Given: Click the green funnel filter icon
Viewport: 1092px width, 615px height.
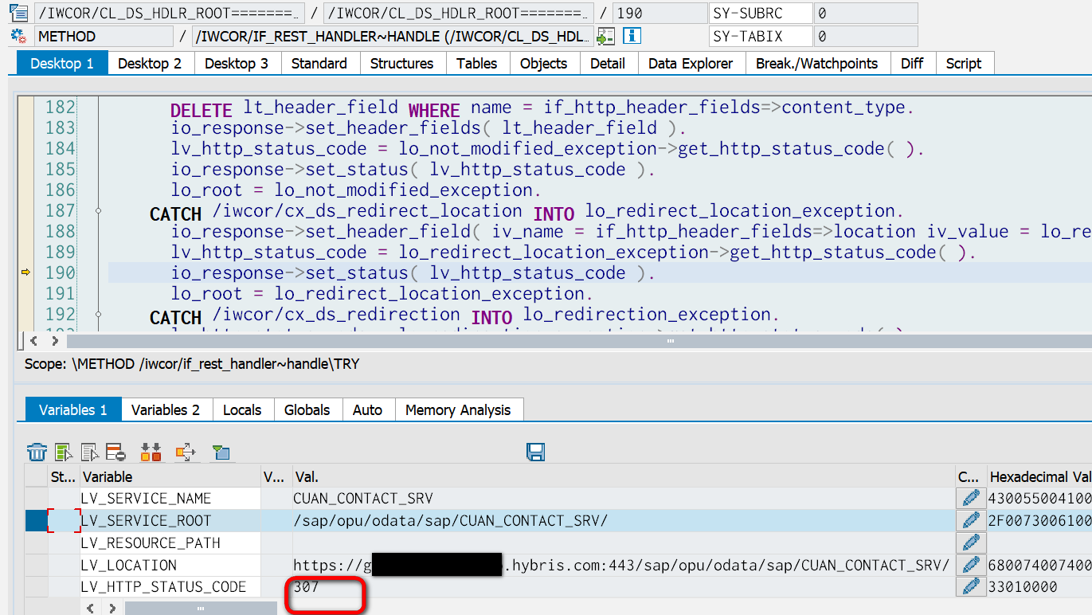Looking at the screenshot, I should (221, 452).
